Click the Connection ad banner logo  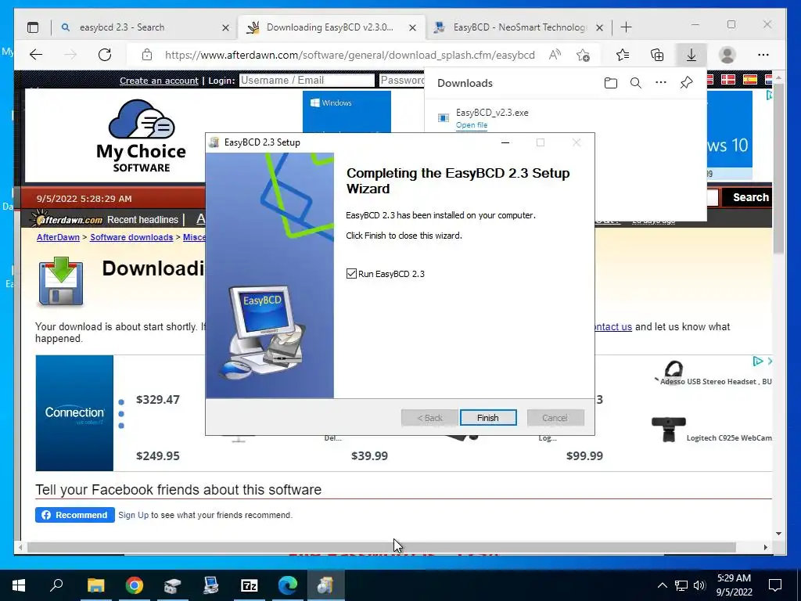[x=74, y=413]
